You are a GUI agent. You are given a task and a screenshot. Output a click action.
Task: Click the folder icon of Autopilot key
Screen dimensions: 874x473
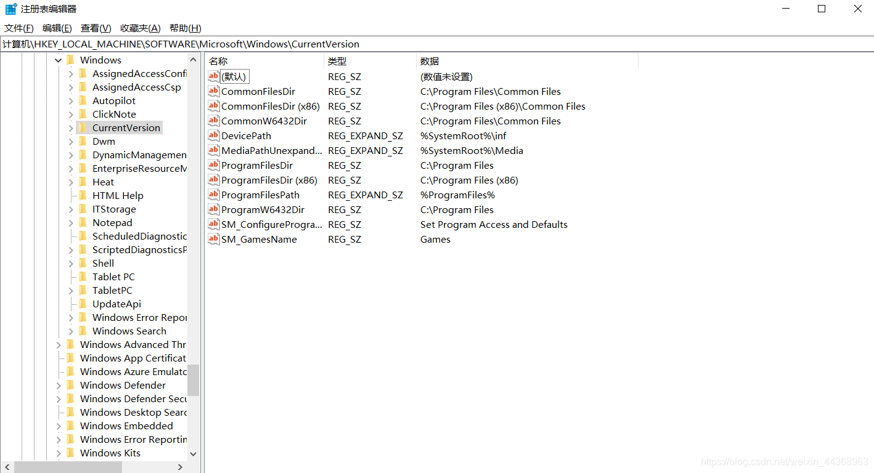(83, 100)
